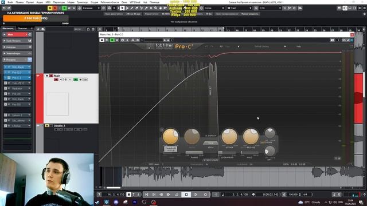Select the Glue tool

point(146,8)
